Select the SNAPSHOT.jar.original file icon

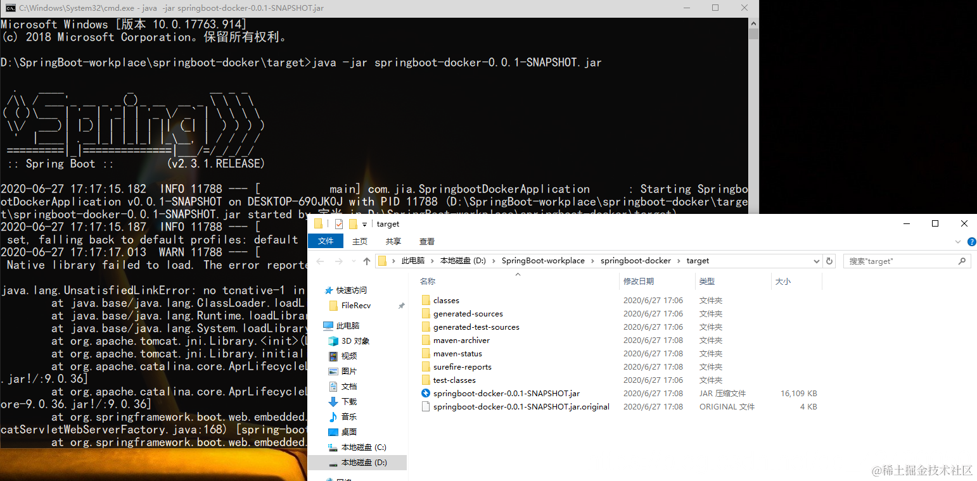[426, 407]
